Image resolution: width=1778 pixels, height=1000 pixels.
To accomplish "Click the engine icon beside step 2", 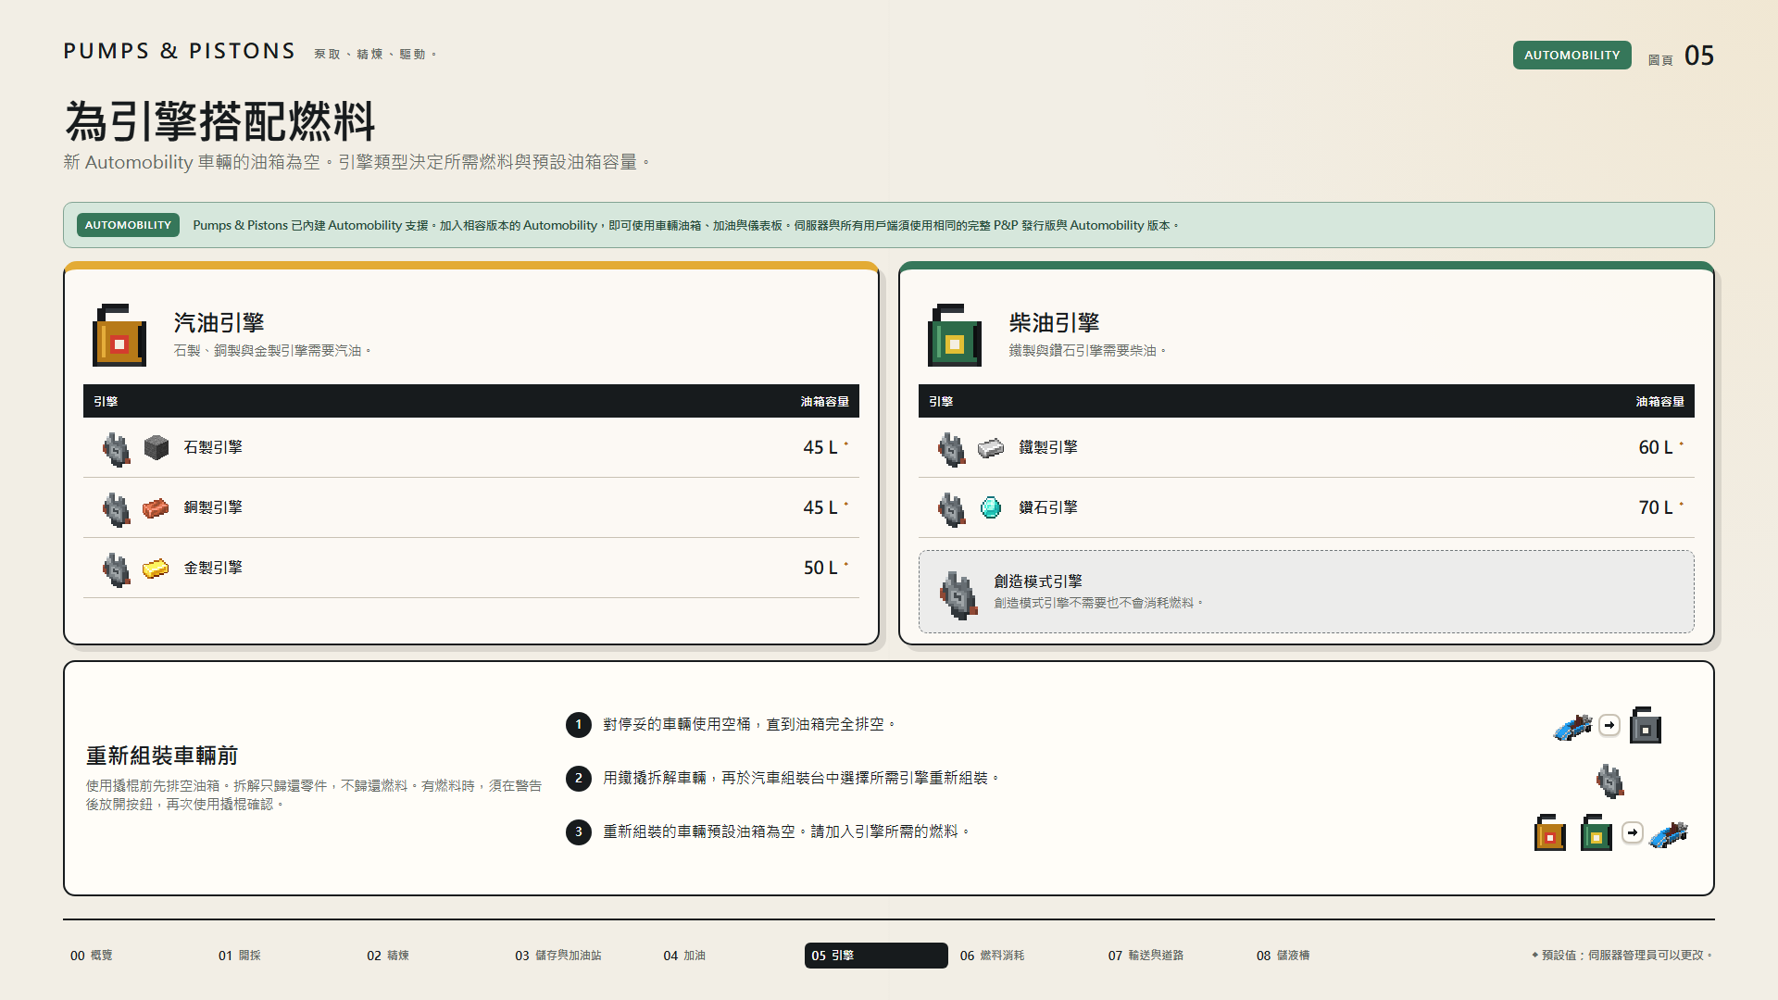I will (x=1610, y=781).
